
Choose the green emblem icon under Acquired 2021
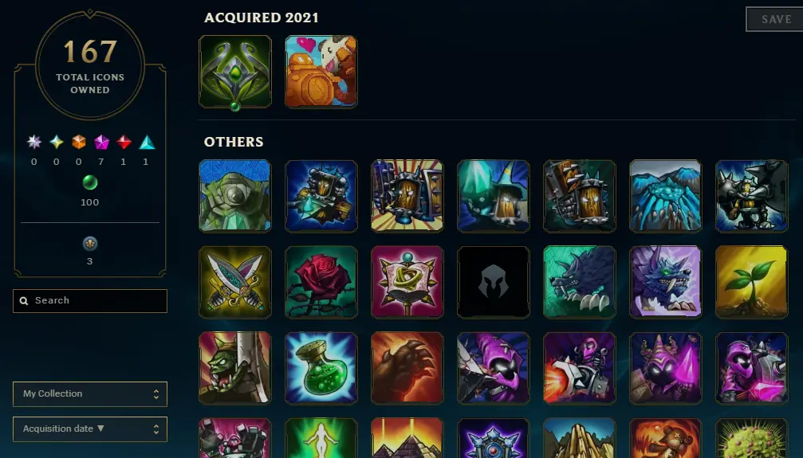pos(235,72)
